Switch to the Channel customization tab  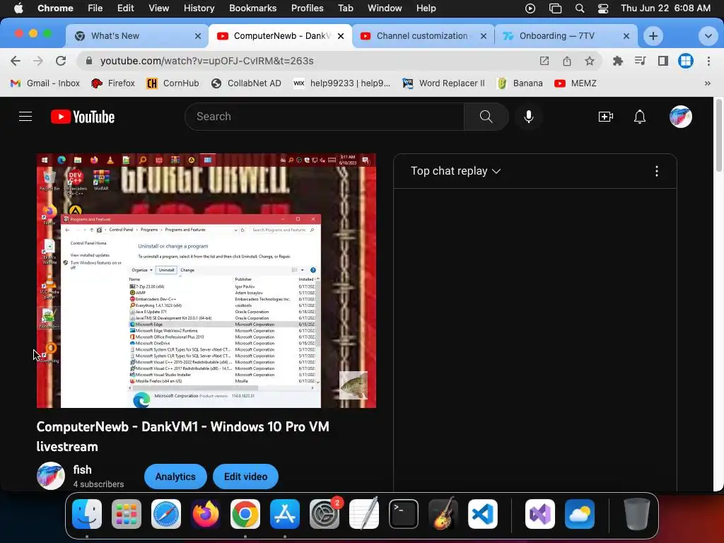(423, 36)
